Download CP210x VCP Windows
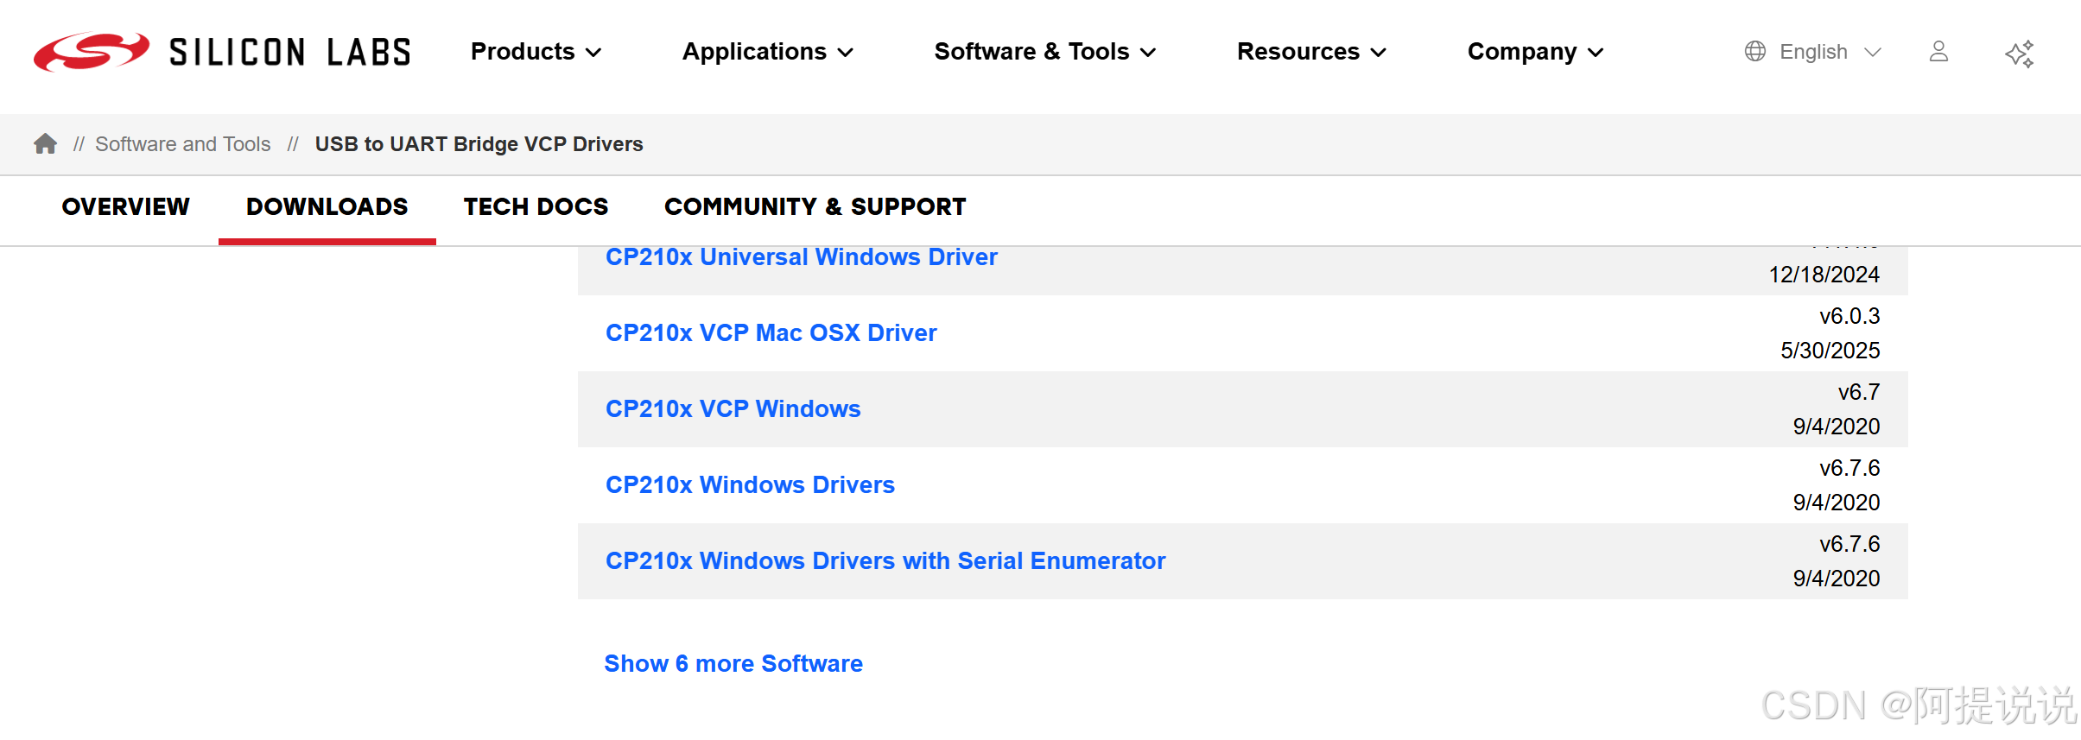Screen dimensions: 2081x740 (x=733, y=409)
